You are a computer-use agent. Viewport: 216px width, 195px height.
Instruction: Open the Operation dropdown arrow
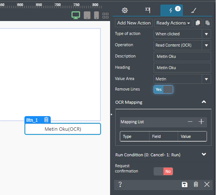click(206, 45)
